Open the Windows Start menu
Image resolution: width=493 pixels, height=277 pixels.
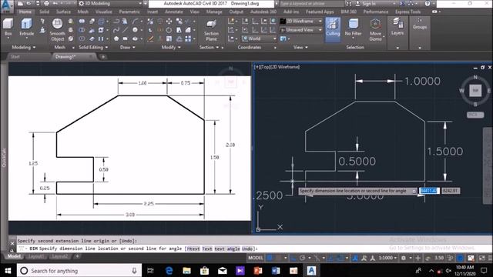pos(8,270)
